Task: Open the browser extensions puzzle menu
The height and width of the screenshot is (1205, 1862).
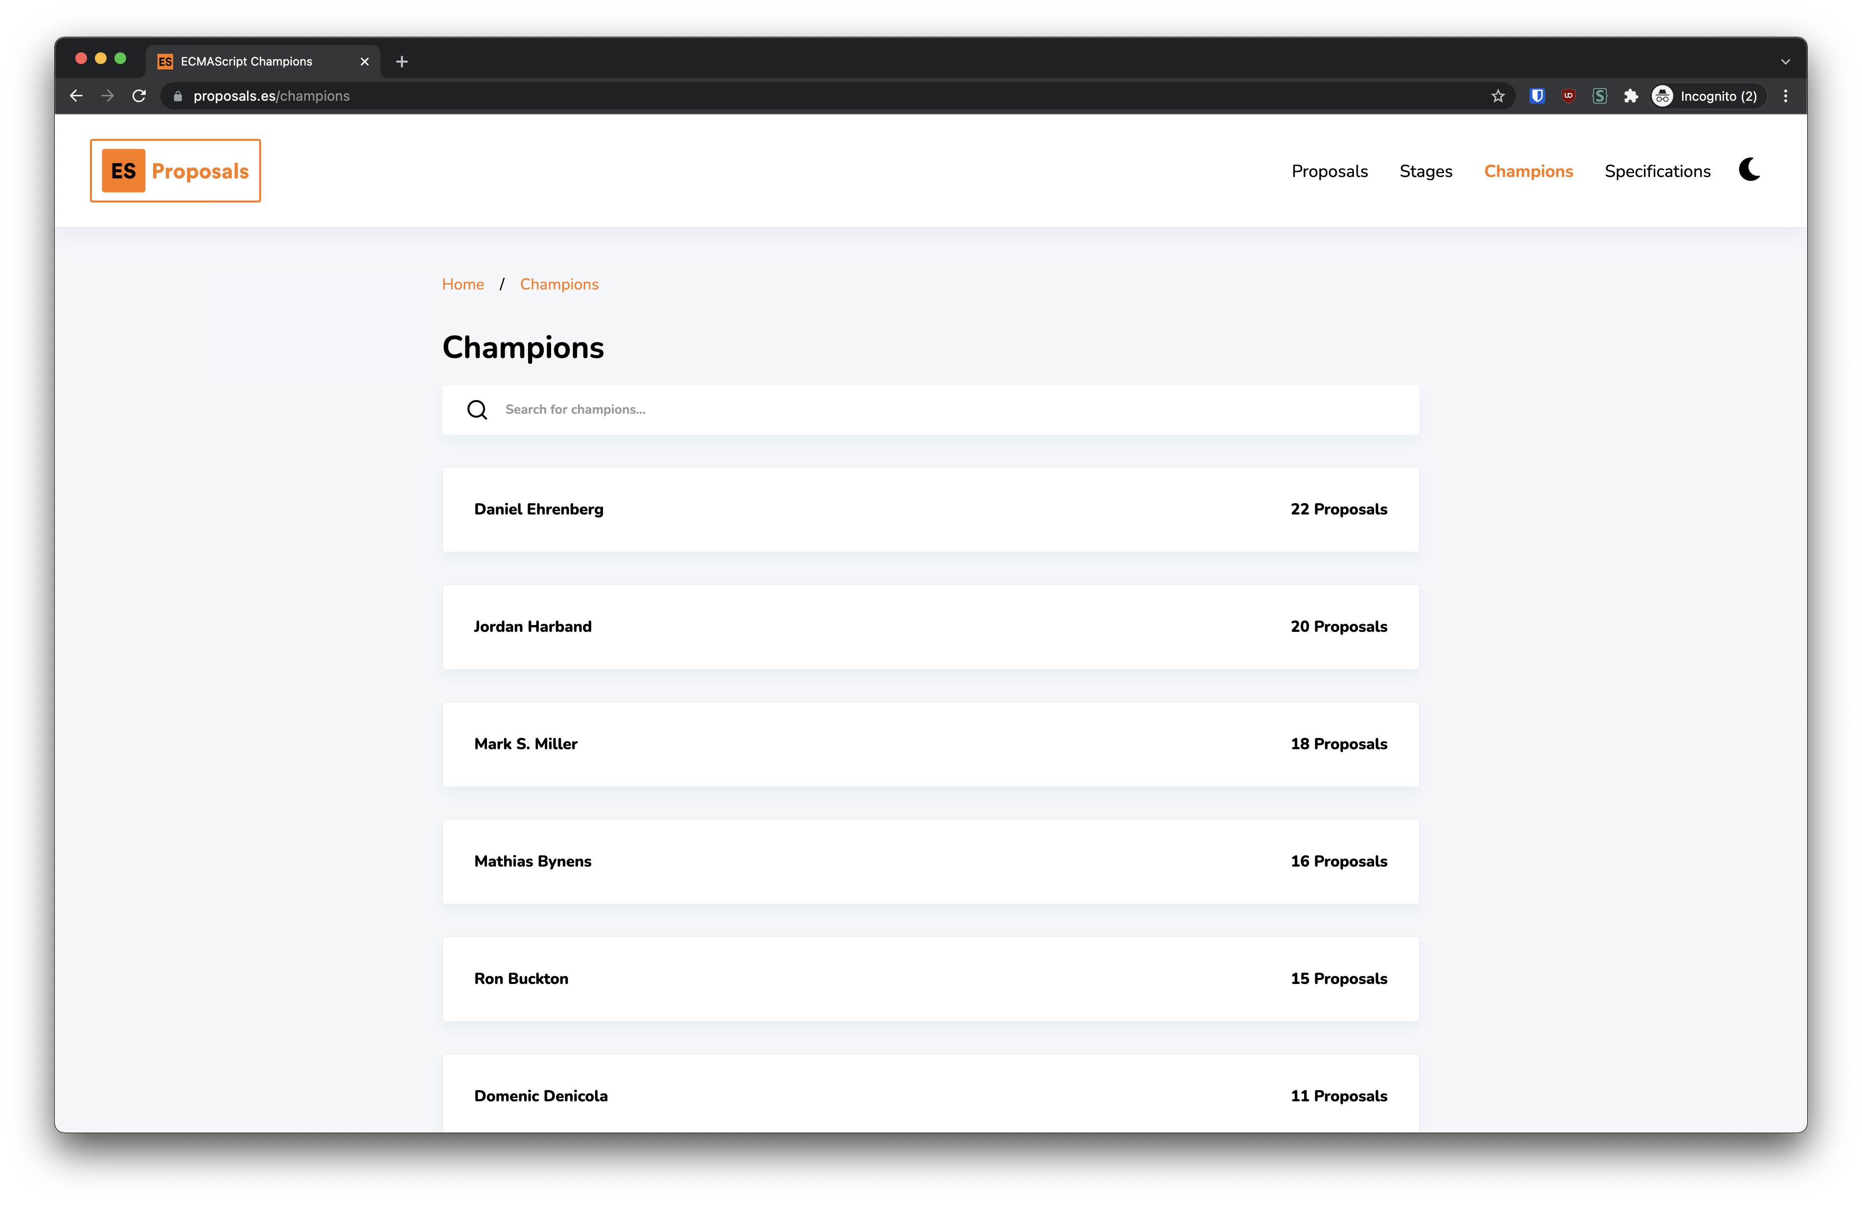Action: 1631,95
